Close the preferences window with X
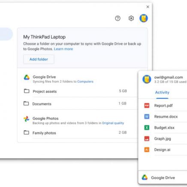The height and width of the screenshot is (187, 187). (x=148, y=7)
